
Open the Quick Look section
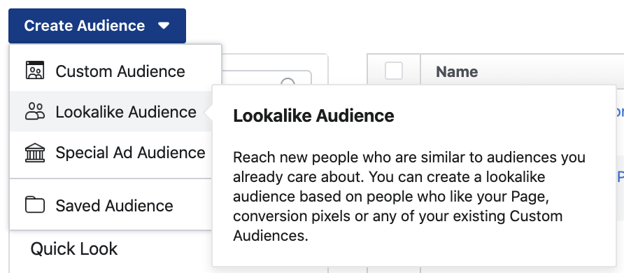(74, 248)
